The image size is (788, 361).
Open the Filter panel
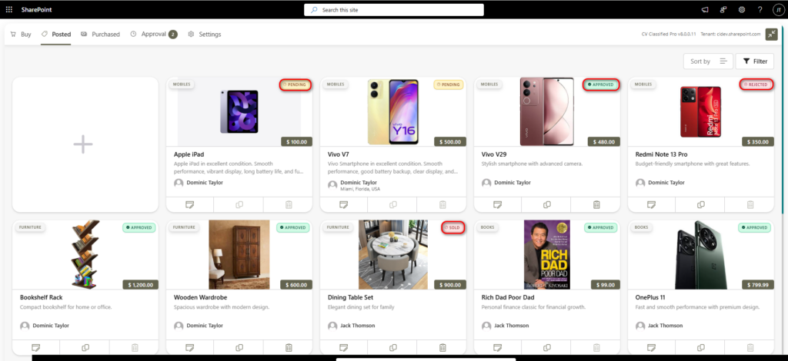pyautogui.click(x=756, y=61)
